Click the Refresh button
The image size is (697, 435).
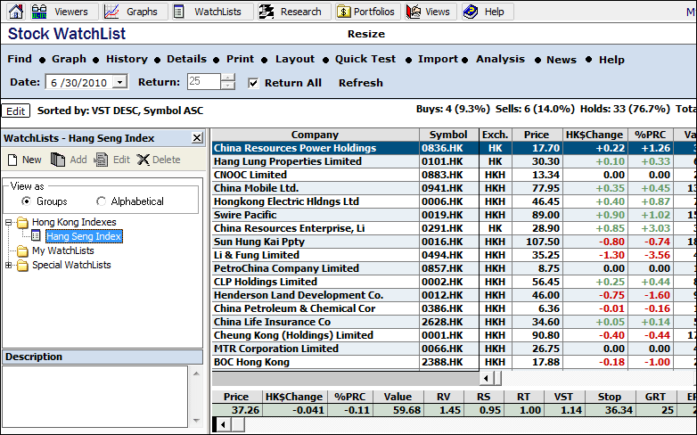(360, 83)
